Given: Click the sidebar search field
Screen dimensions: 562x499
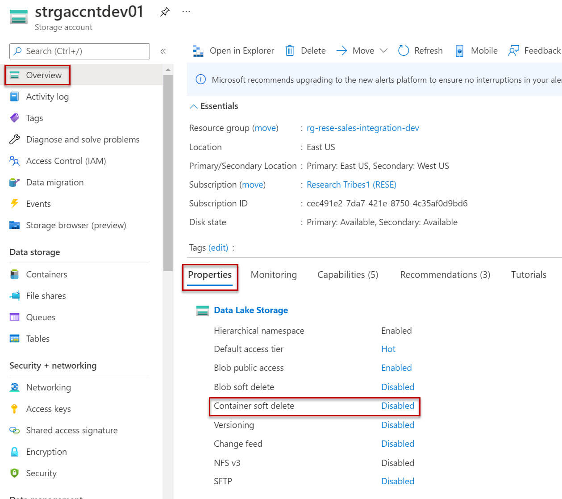Looking at the screenshot, I should click(x=79, y=51).
